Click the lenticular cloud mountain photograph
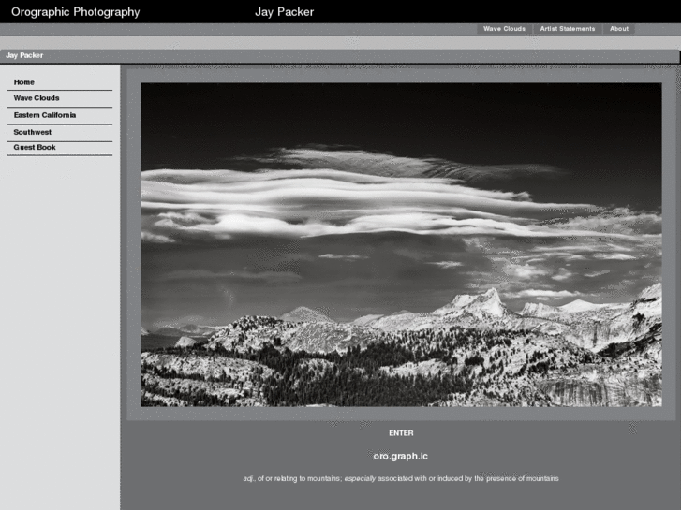This screenshot has height=510, width=681. [401, 244]
